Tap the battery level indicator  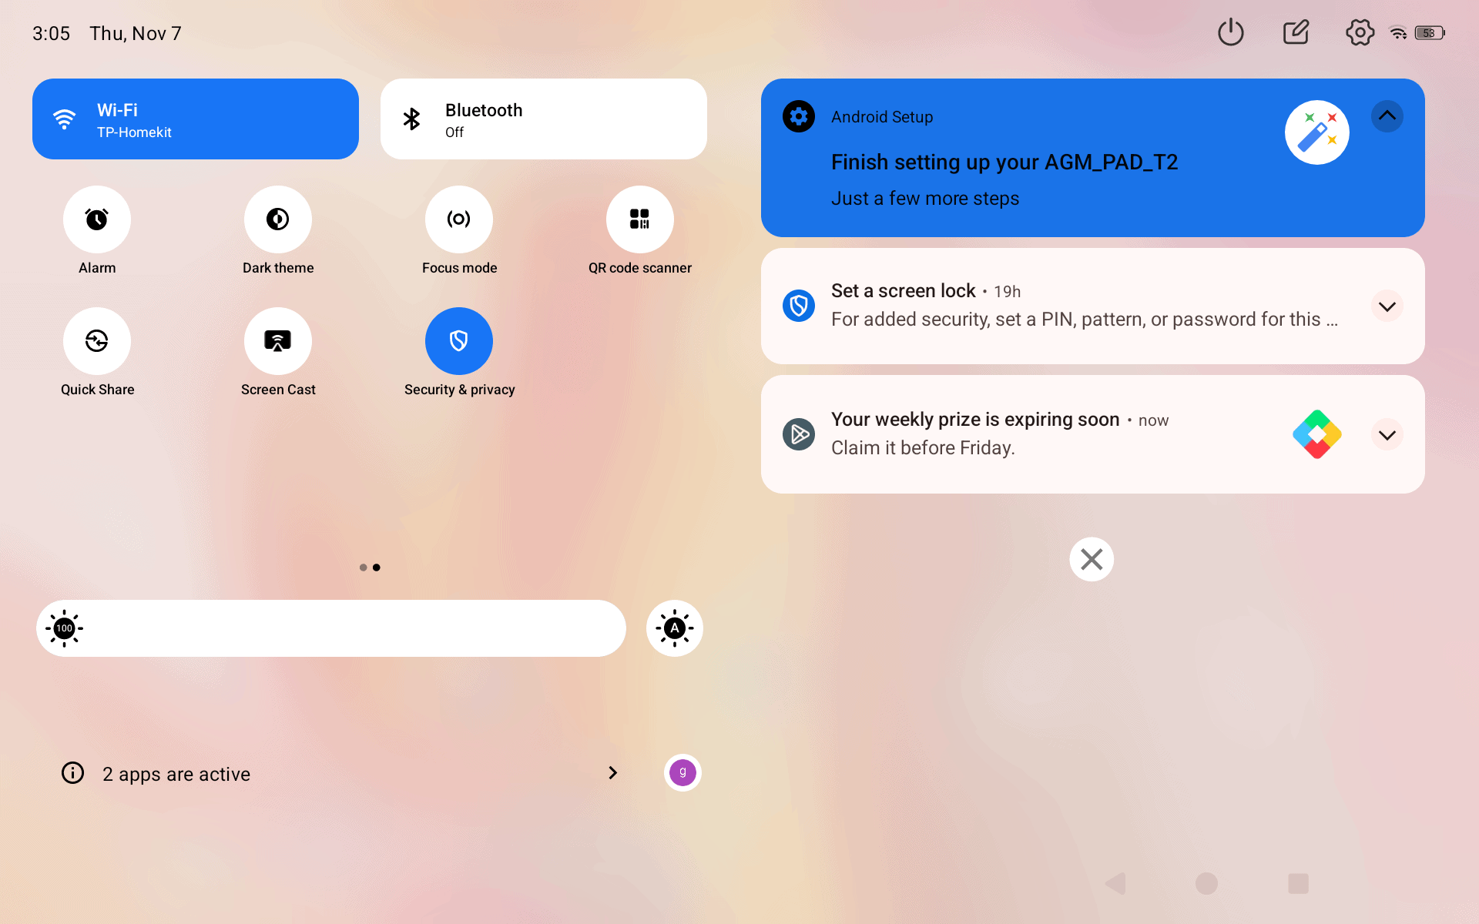coord(1430,33)
